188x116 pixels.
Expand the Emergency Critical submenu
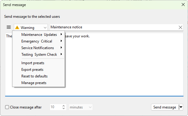pos(39,41)
